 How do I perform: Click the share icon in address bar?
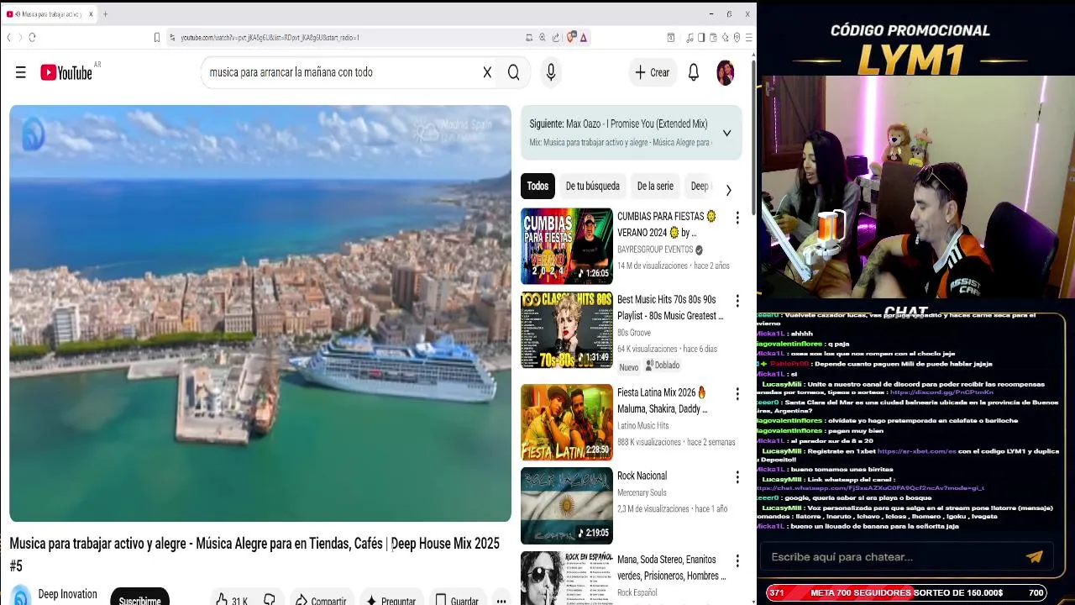point(555,37)
